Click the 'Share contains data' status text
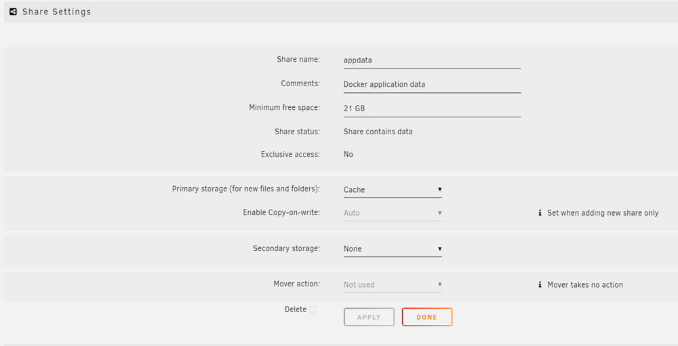This screenshot has width=678, height=346. pos(378,132)
